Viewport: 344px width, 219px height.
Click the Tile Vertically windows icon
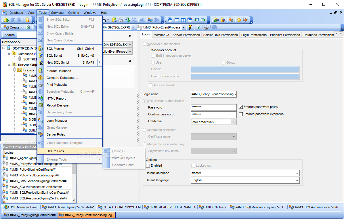[183, 20]
